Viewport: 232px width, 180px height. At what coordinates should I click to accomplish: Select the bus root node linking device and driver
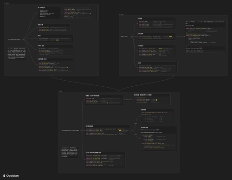[71, 130]
